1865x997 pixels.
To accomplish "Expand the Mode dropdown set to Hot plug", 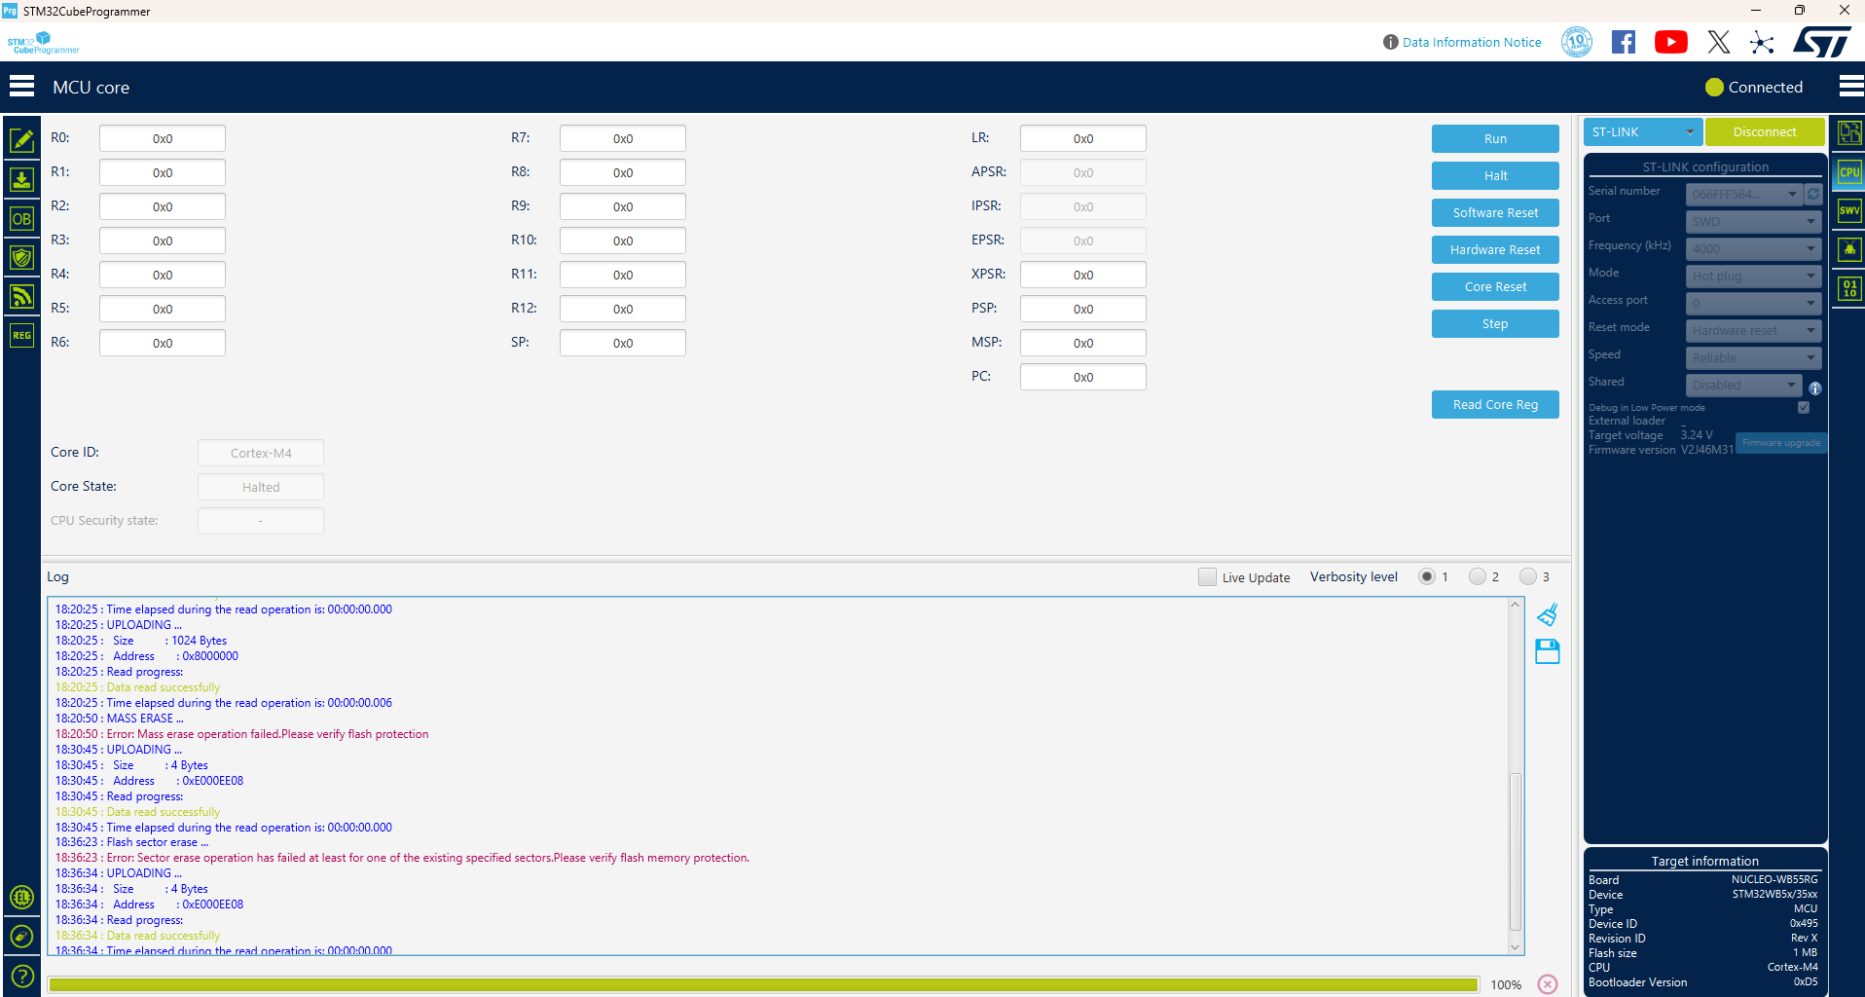I will tap(1752, 276).
